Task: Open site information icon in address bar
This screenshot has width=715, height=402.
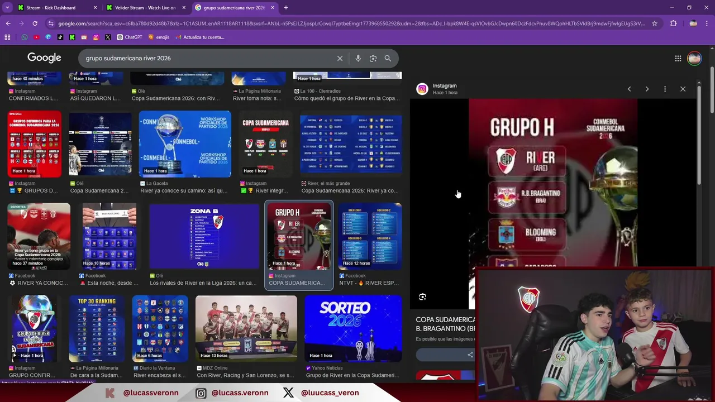Action: pyautogui.click(x=51, y=23)
